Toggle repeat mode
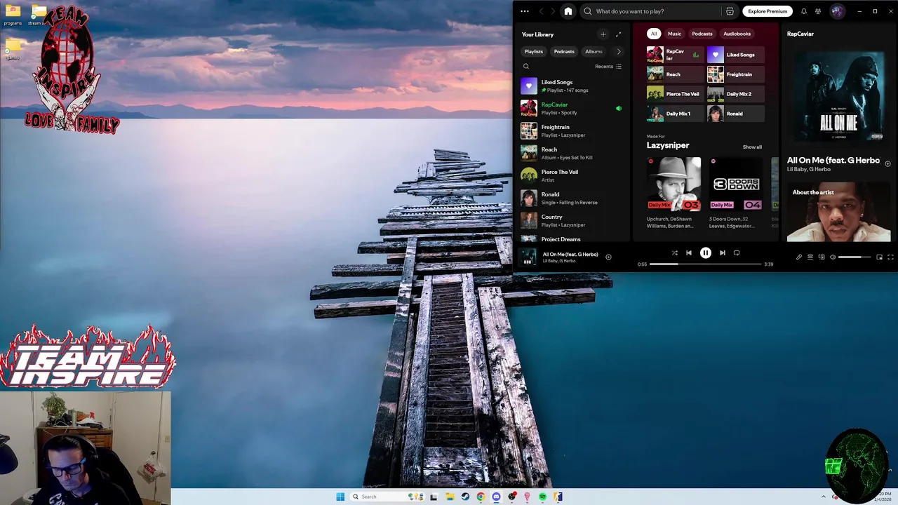 [737, 253]
